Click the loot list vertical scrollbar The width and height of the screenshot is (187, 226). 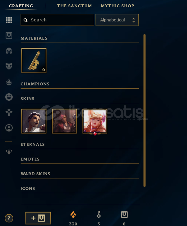point(144,111)
